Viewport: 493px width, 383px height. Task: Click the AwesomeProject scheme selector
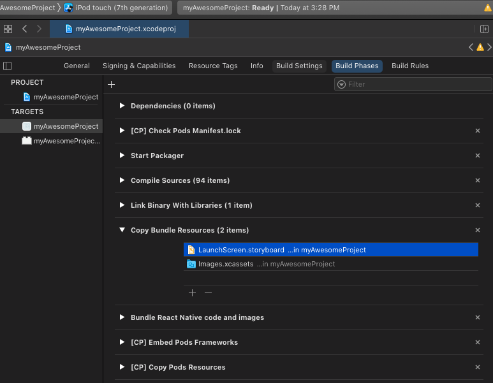pyautogui.click(x=27, y=8)
